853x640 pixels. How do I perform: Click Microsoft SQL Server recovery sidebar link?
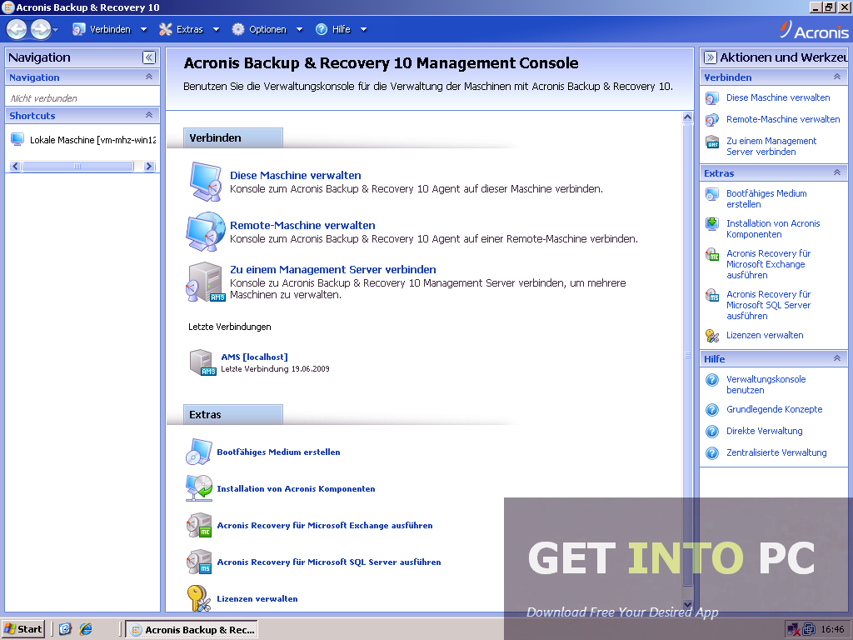(768, 305)
